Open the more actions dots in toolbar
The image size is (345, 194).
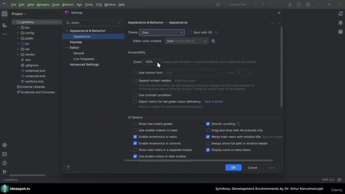(x=271, y=5)
